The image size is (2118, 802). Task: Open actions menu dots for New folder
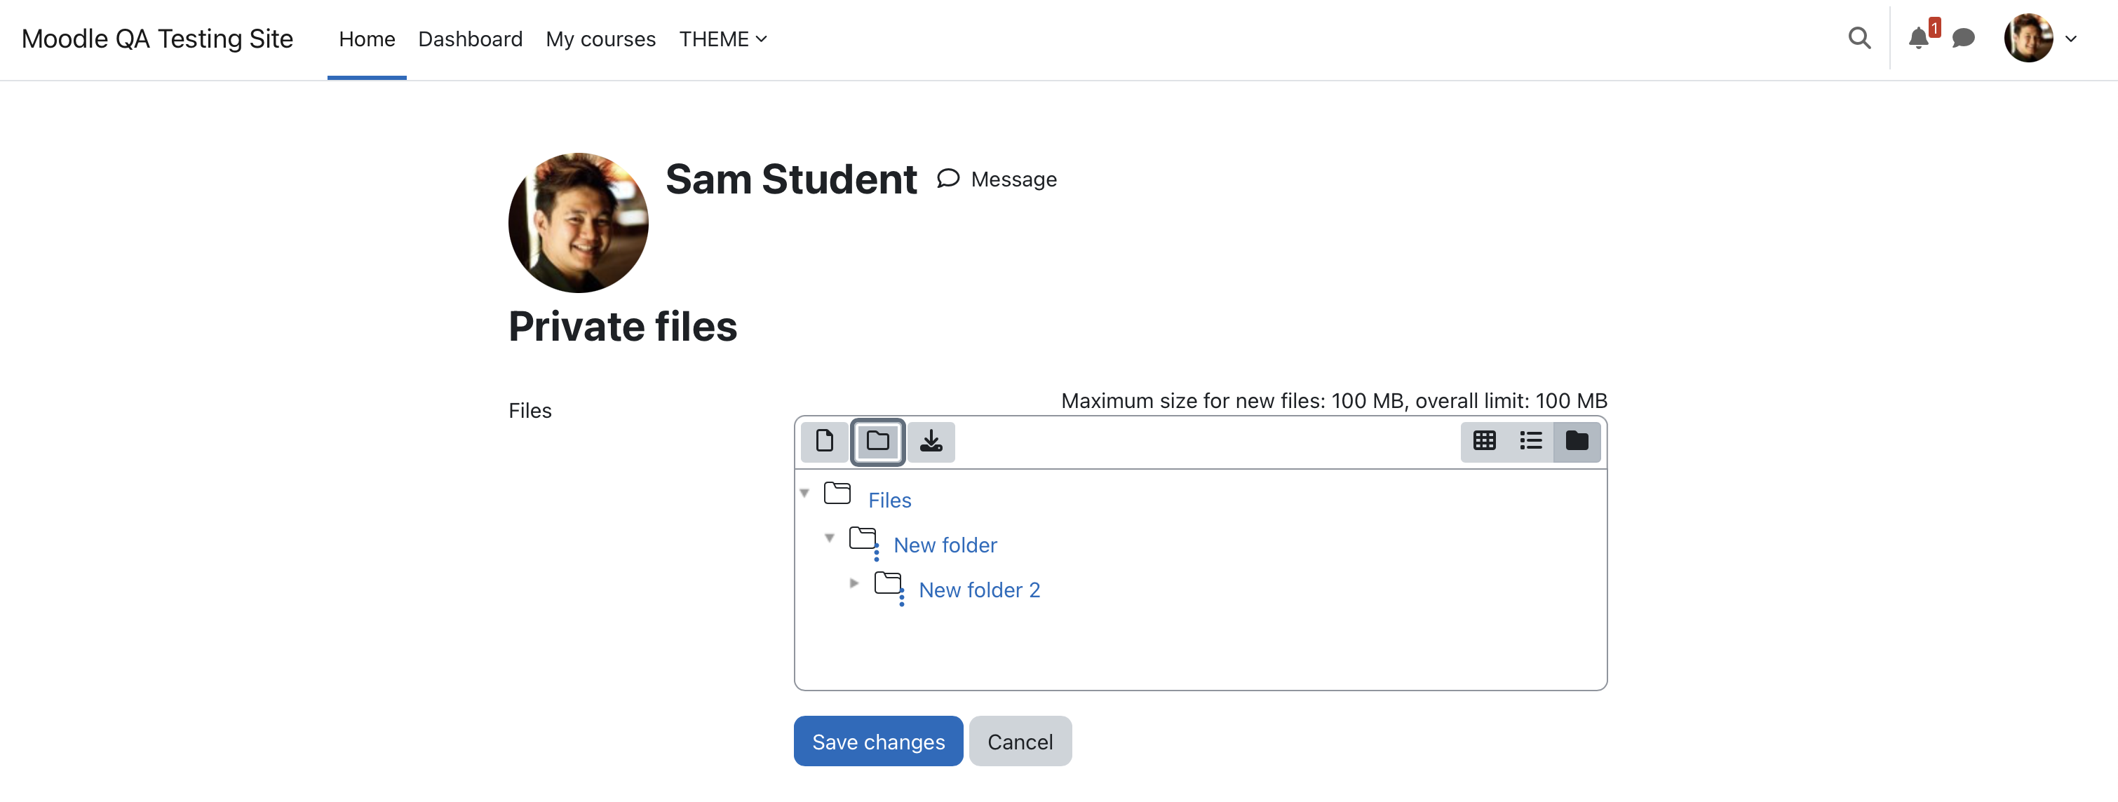877,552
